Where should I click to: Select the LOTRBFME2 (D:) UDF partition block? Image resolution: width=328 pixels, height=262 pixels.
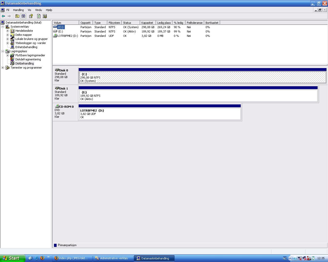pos(160,114)
